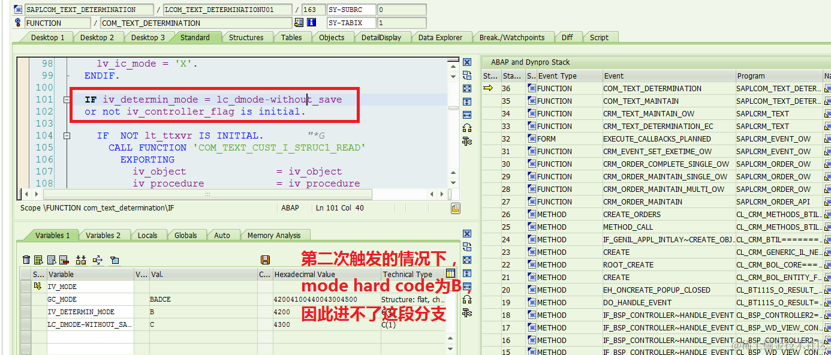The height and width of the screenshot is (355, 831).
Task: Delete variable via the trash icon in Variables toolbar
Action: coord(26,260)
